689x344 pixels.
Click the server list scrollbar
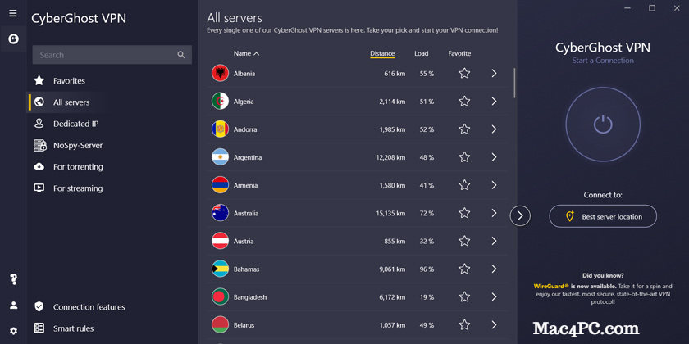tap(514, 83)
